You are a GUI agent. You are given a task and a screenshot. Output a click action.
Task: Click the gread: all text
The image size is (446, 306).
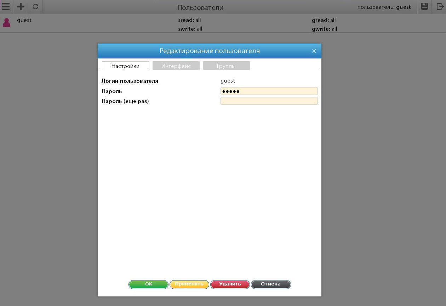click(x=324, y=20)
